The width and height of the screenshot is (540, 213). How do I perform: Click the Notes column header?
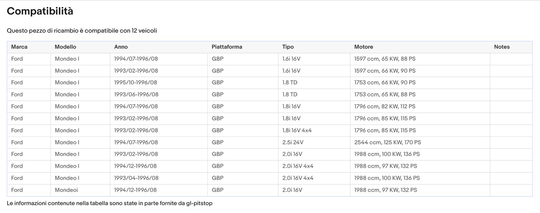point(502,47)
